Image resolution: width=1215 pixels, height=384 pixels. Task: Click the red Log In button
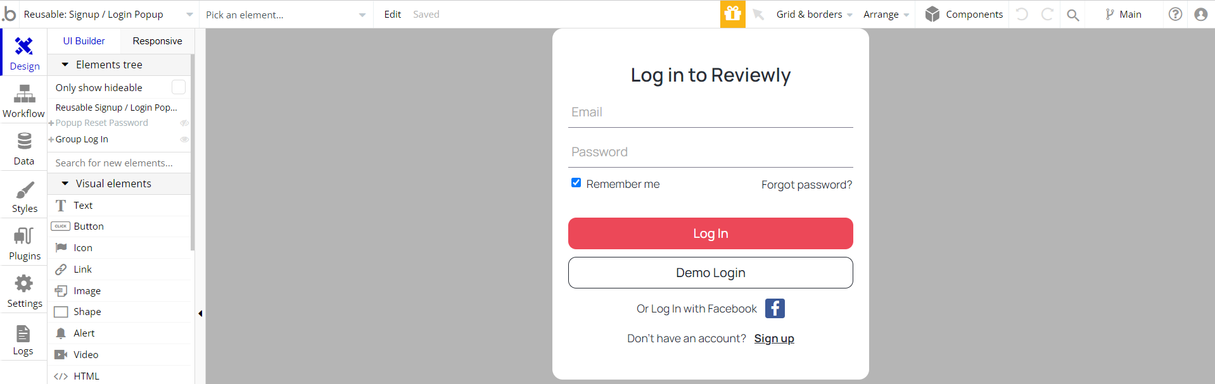click(710, 233)
